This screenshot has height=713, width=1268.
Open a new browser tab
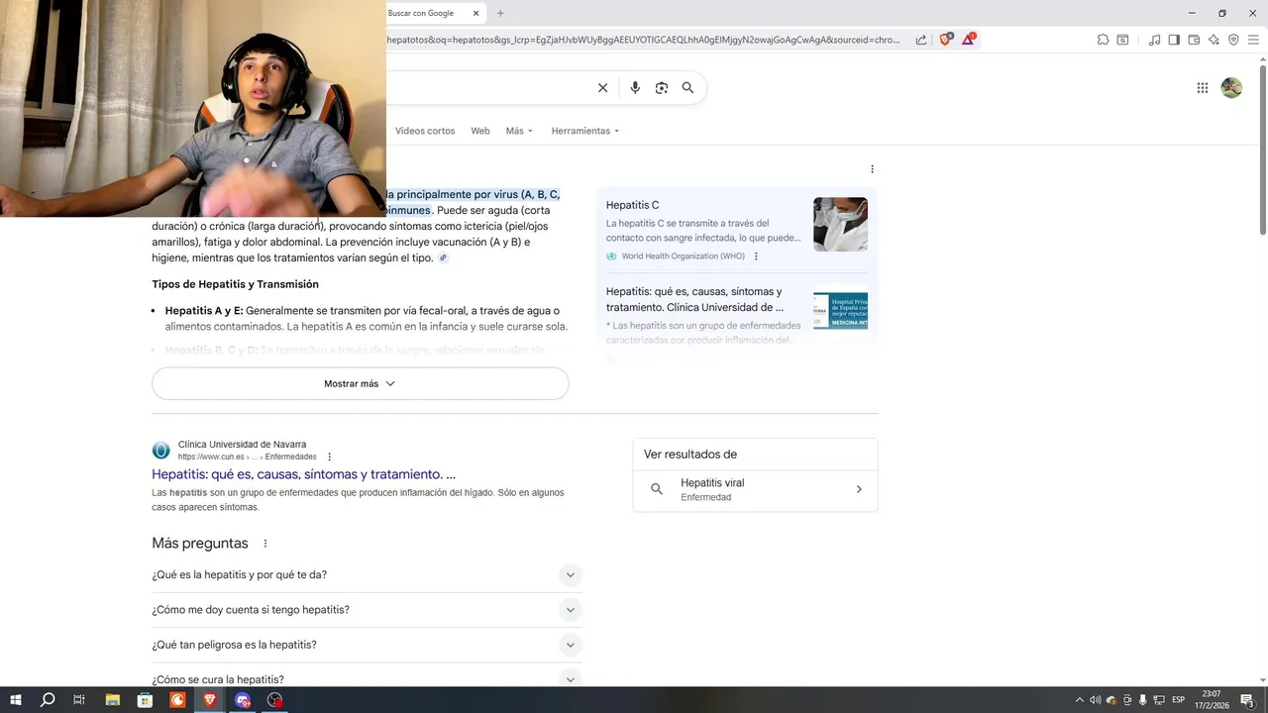pos(500,13)
